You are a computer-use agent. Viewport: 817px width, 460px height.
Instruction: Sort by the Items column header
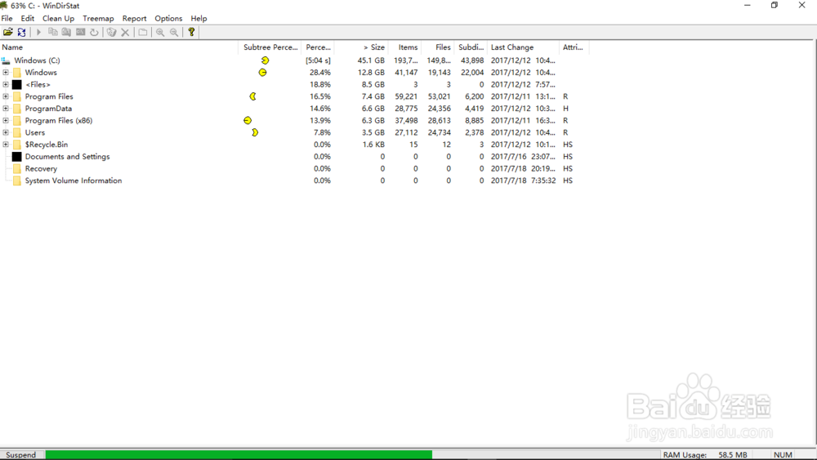pos(404,47)
